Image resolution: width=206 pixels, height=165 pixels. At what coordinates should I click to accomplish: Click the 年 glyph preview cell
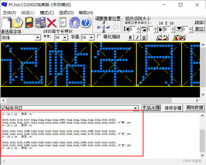[x=114, y=64]
